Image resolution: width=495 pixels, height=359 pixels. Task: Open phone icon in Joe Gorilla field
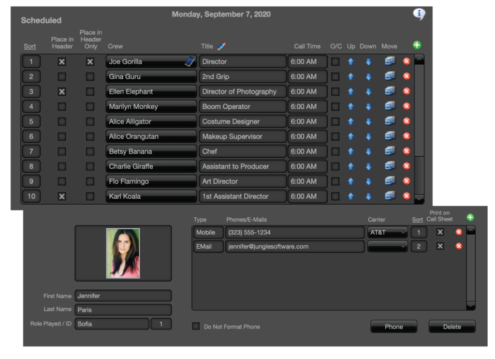pyautogui.click(x=189, y=61)
